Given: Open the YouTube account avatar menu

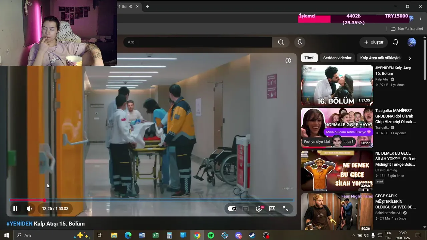Looking at the screenshot, I should (412, 42).
